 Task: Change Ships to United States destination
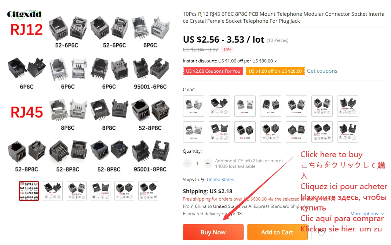coord(220,180)
